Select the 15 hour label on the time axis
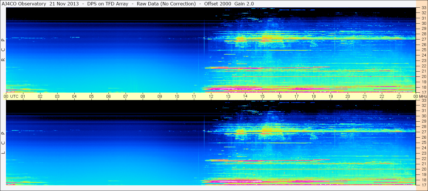428x191 pixels. tap(262, 96)
